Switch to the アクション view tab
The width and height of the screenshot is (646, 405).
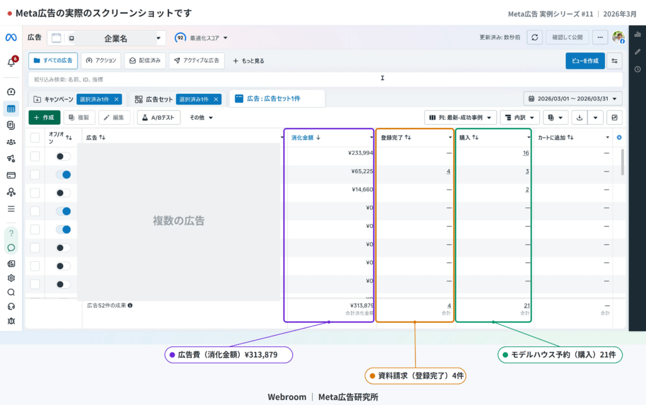tap(101, 61)
